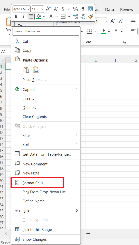Screen dimensions: 139x245
Task: Apply font color from mini toolbar
Action: tap(51, 16)
